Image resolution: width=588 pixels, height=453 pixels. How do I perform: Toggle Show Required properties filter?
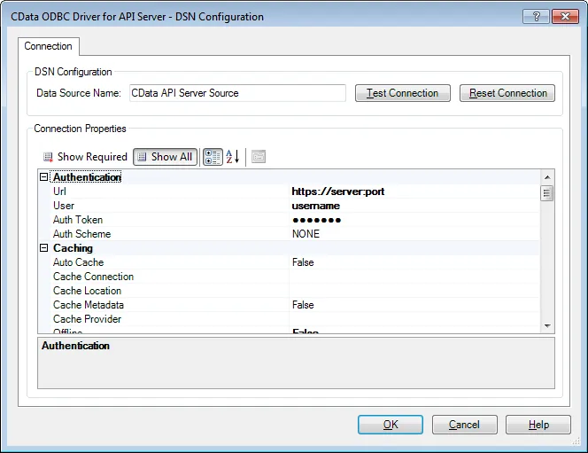[85, 157]
